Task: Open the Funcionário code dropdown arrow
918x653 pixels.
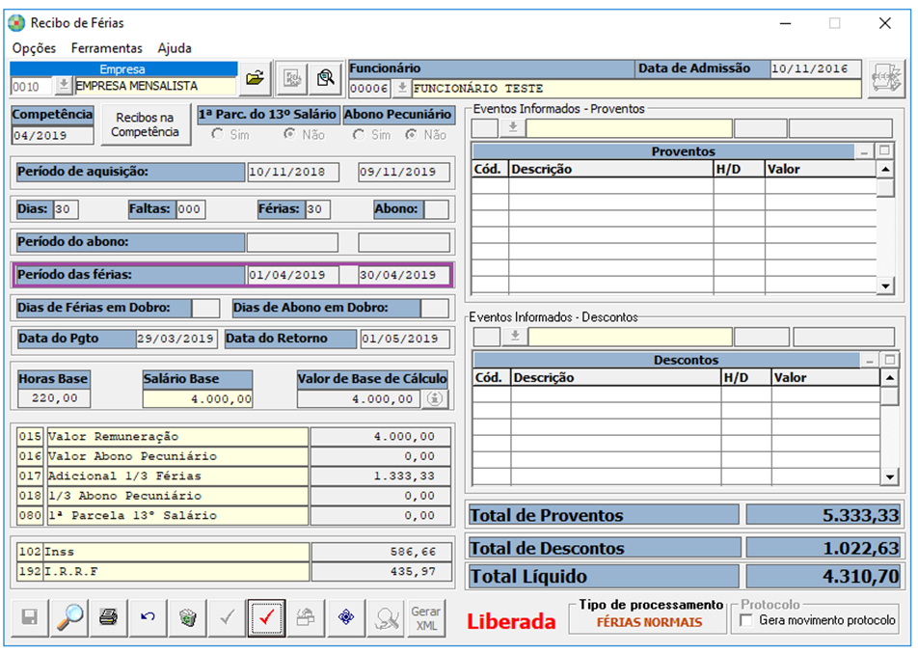Action: tap(401, 89)
